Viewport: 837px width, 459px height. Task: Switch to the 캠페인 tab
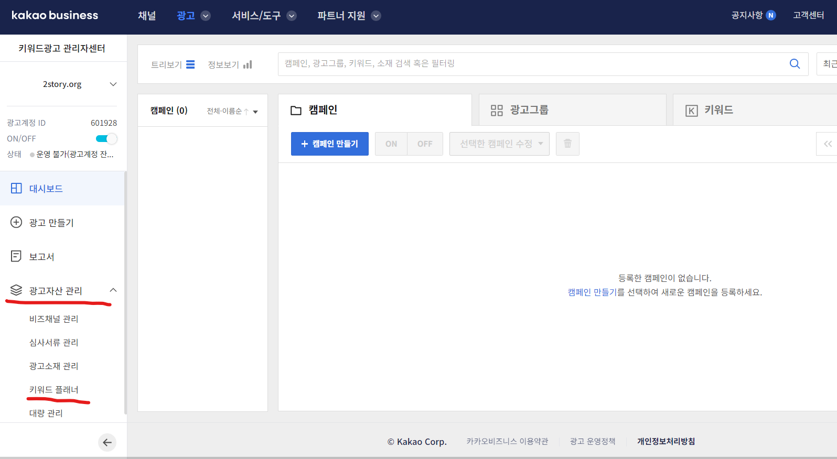tap(375, 110)
